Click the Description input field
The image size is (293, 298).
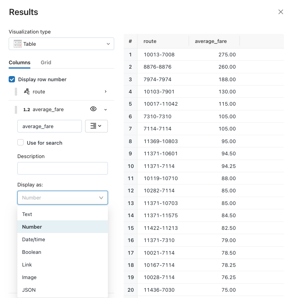62,168
